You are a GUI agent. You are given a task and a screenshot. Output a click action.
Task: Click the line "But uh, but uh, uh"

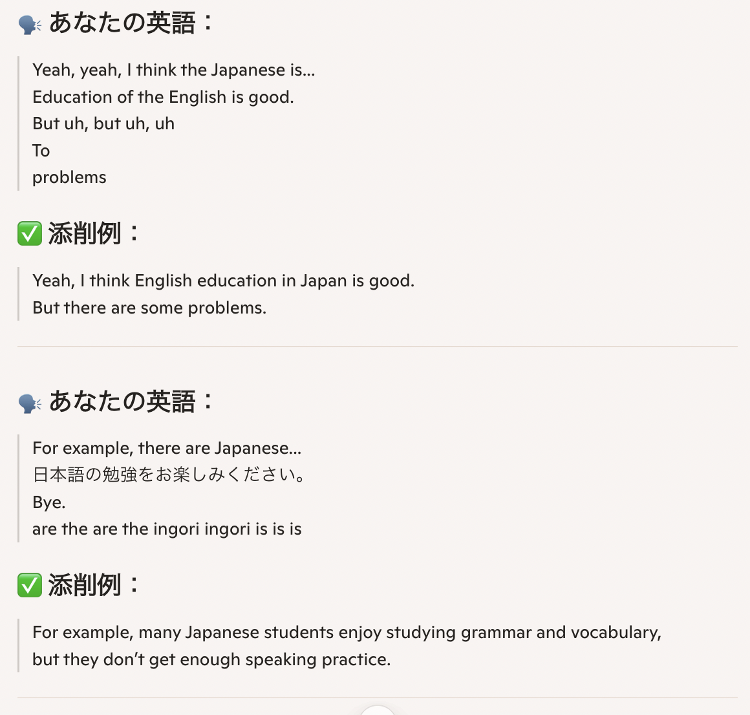103,124
